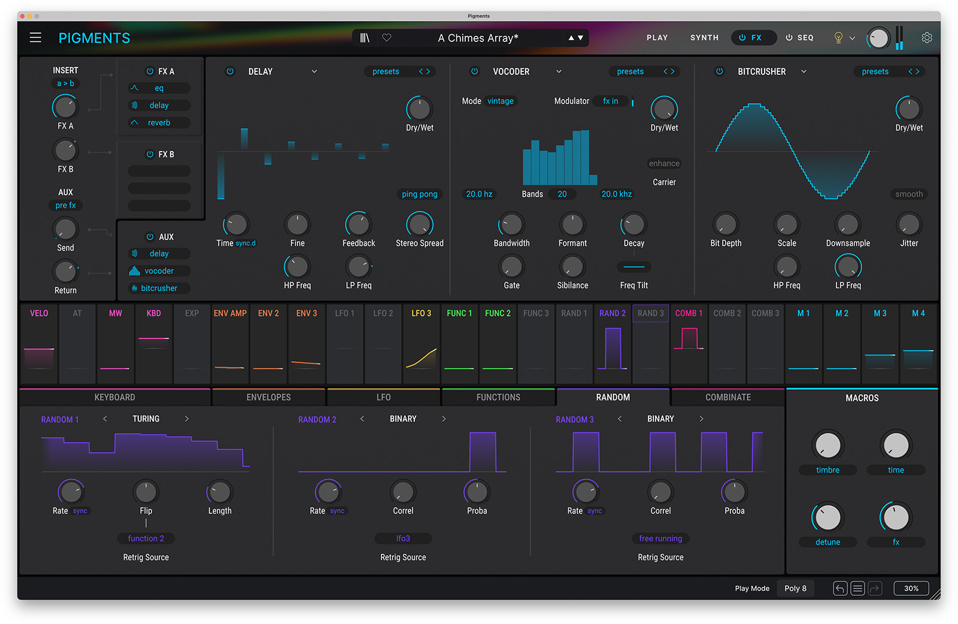Screen dimensions: 958x624
Task: Click the timbre macro knob
Action: pos(827,446)
